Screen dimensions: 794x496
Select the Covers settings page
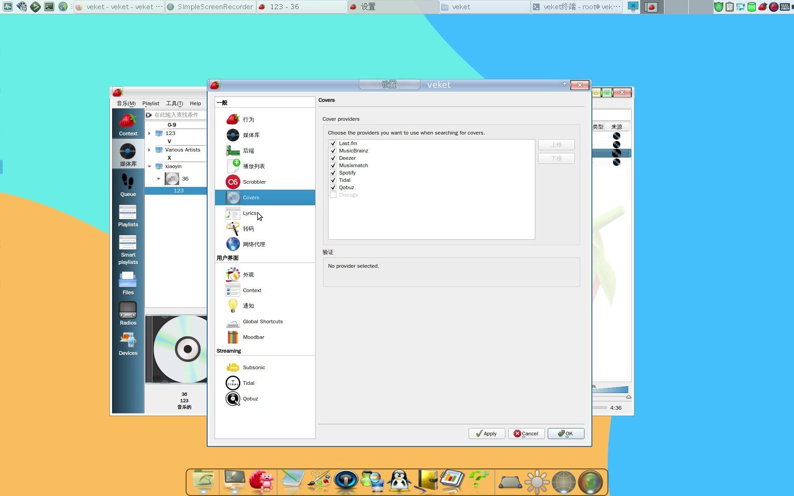(x=265, y=197)
